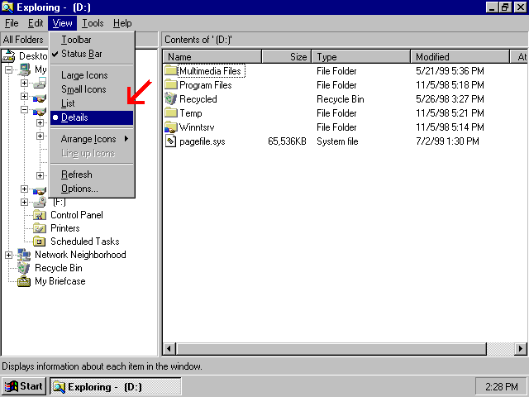Select Small Icons view option

(x=92, y=89)
